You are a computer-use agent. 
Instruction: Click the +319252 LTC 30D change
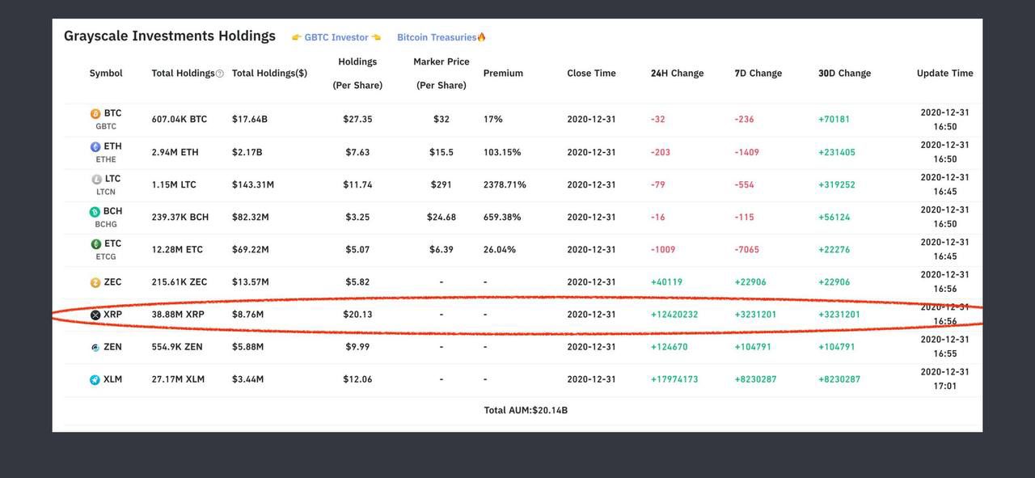coord(837,184)
